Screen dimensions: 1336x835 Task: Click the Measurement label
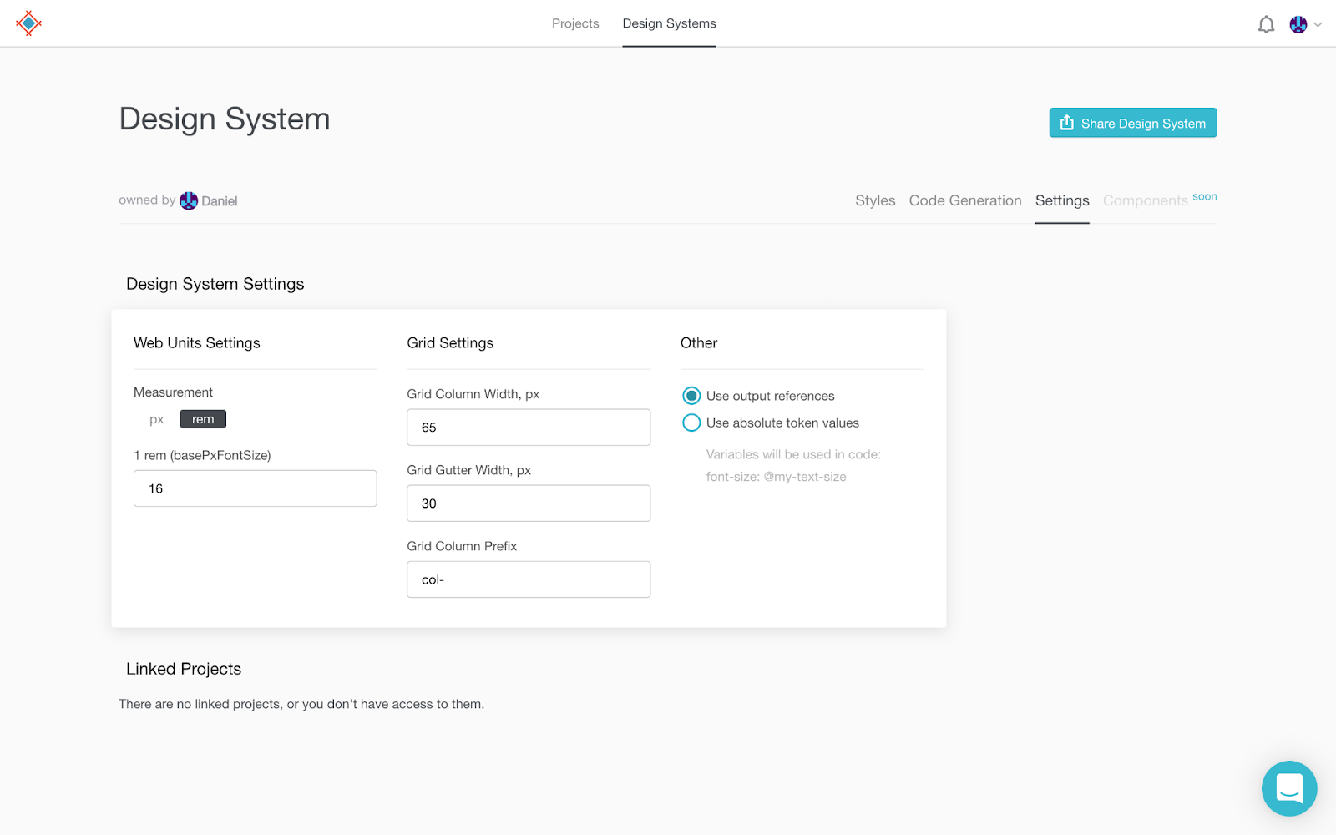tap(173, 392)
